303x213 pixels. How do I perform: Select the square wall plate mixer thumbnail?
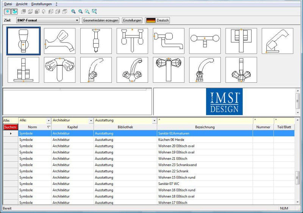click(x=241, y=41)
